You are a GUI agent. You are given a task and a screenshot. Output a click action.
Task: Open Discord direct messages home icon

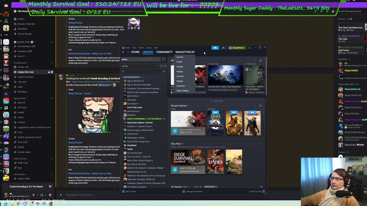point(6,6)
